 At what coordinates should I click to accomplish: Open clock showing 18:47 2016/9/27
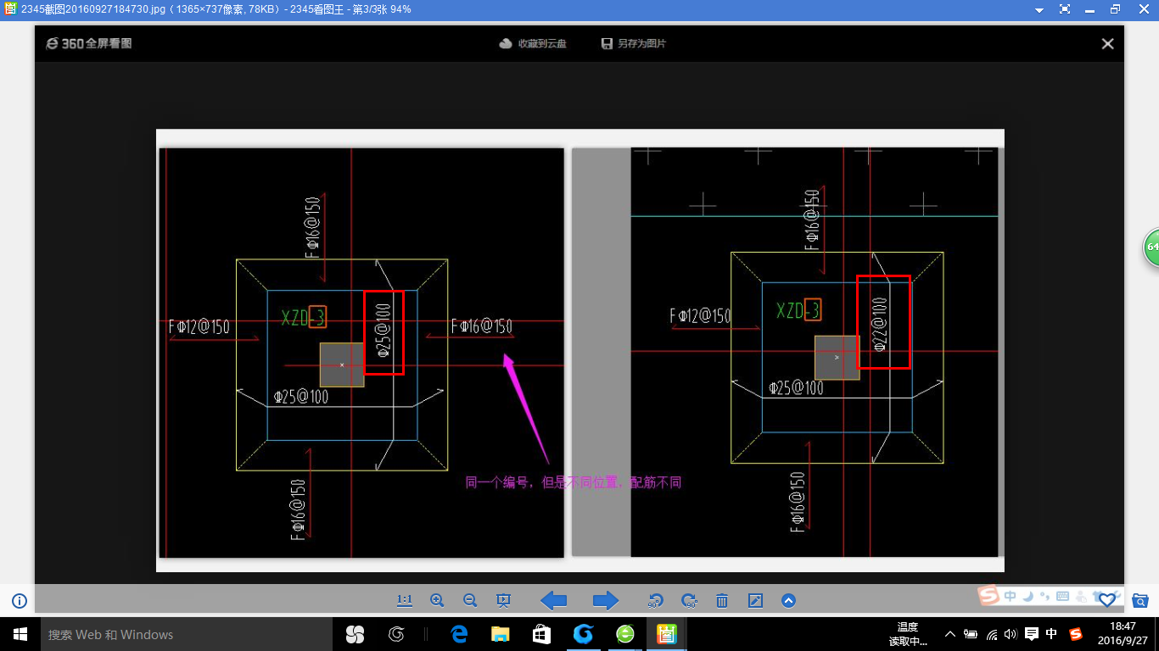[1122, 634]
